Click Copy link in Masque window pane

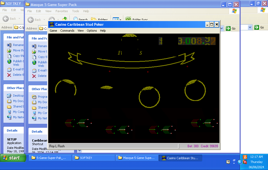(x=42, y=57)
